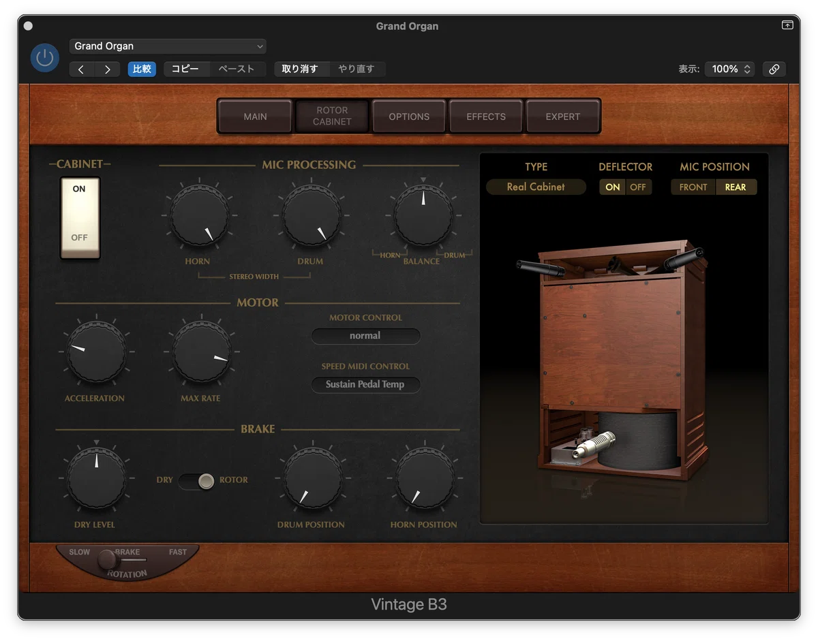Click the ROTATION lever handle
The width and height of the screenshot is (818, 641).
coord(107,560)
